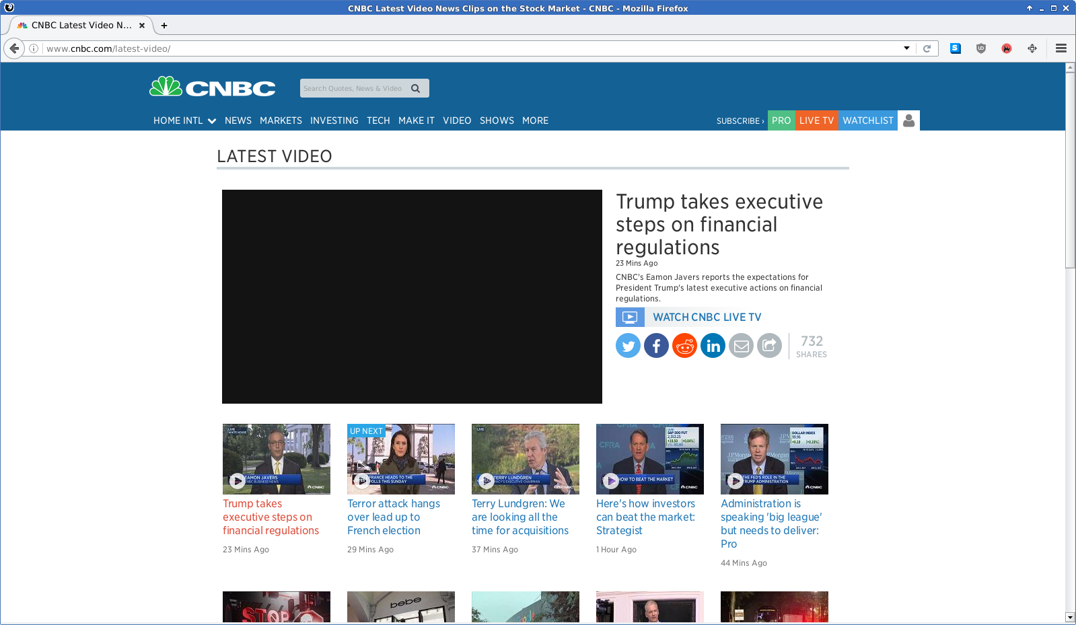Share video on Twitter
Image resolution: width=1076 pixels, height=625 pixels.
[x=628, y=346]
